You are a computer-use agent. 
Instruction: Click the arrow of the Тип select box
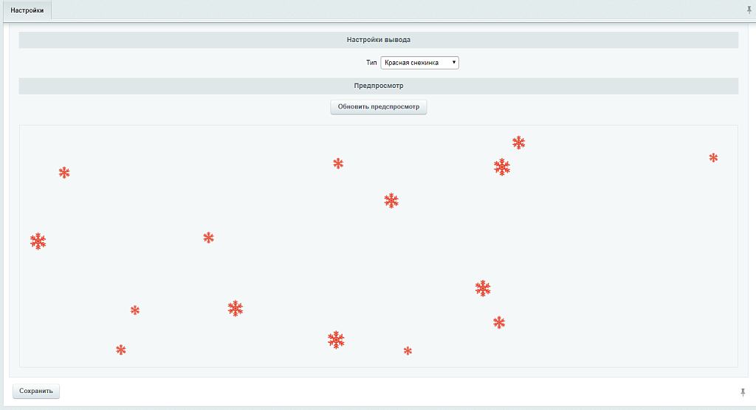point(453,63)
